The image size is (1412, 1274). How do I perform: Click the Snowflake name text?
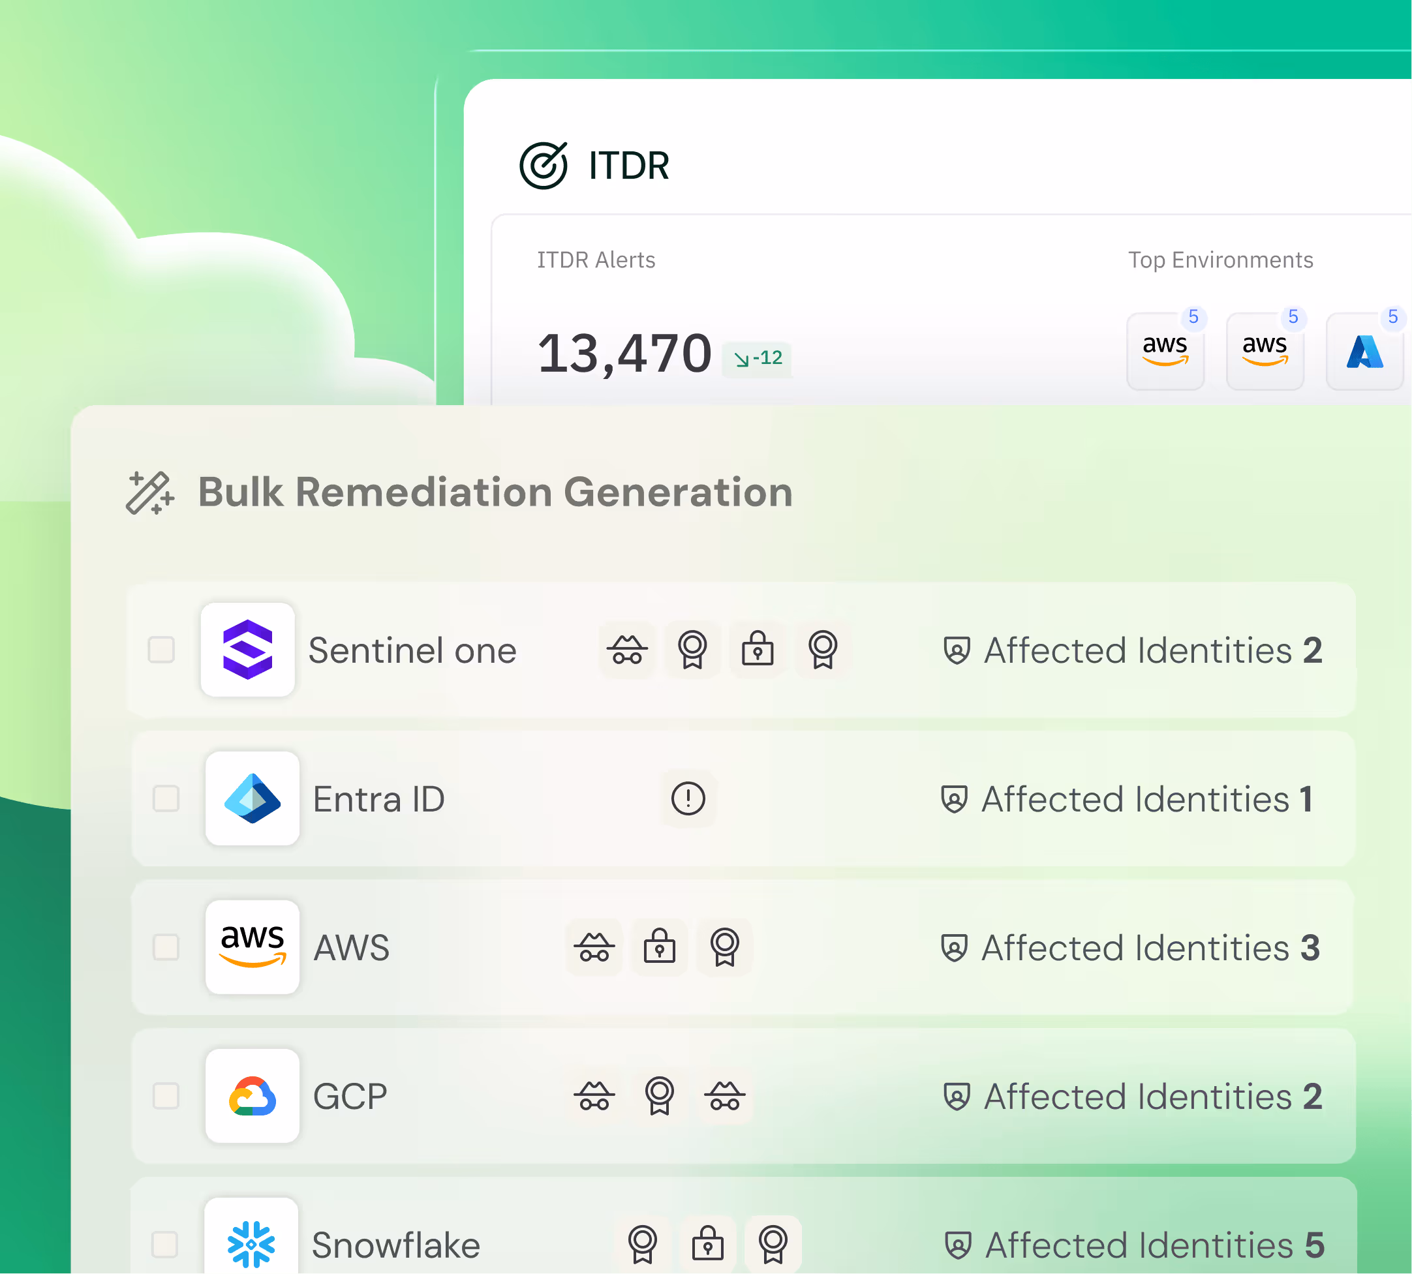pyautogui.click(x=396, y=1245)
